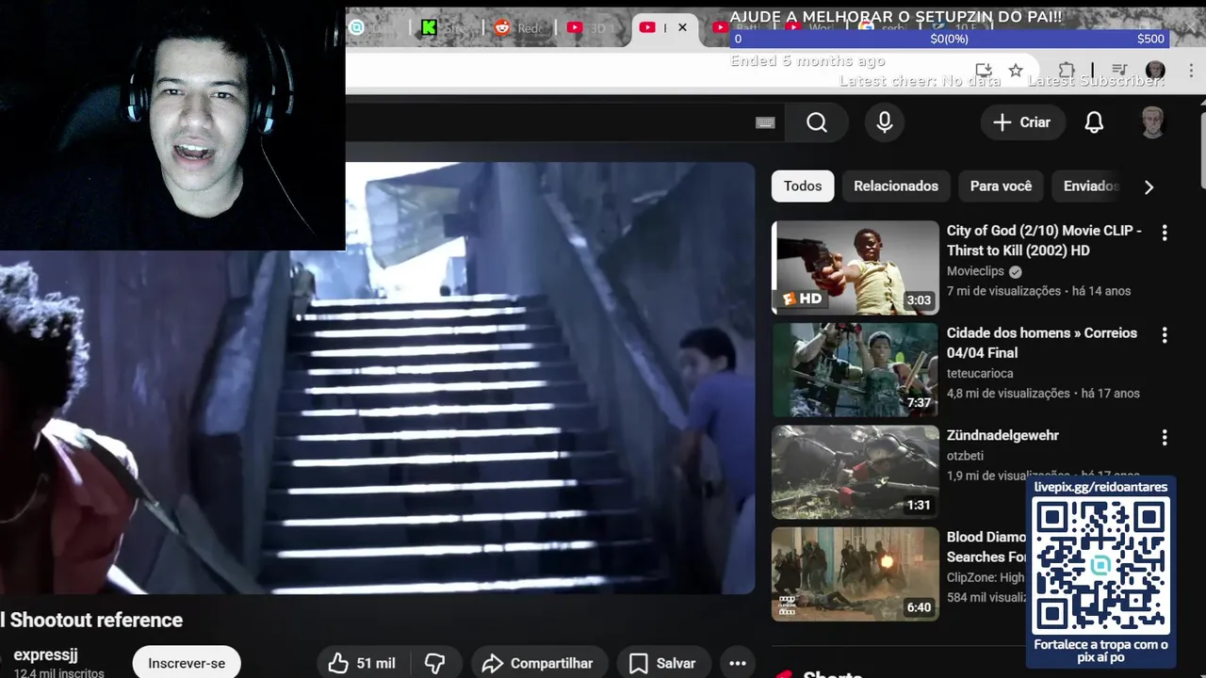Open the Movieclips channel name

(975, 271)
